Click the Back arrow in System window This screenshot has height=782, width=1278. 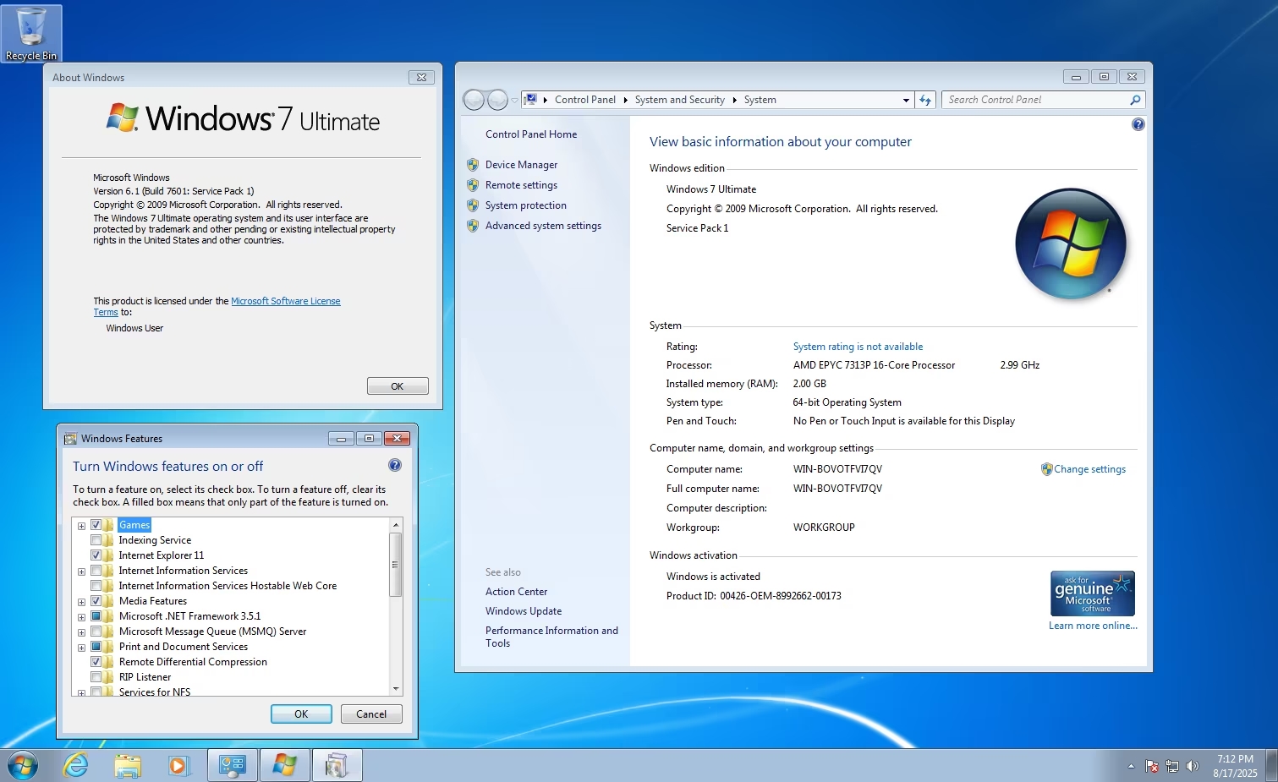(x=474, y=100)
